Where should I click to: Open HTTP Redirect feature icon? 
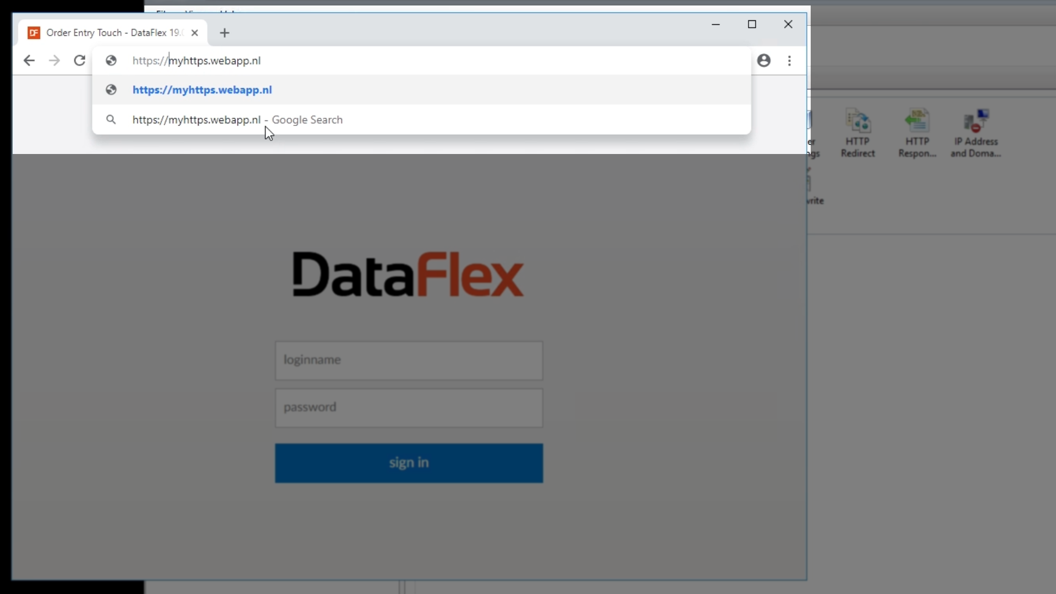[858, 133]
